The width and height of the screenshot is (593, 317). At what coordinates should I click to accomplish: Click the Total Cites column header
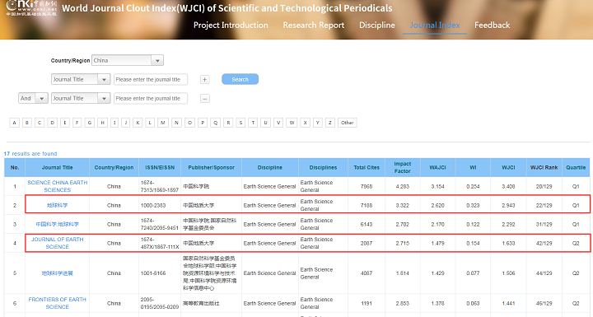point(367,167)
